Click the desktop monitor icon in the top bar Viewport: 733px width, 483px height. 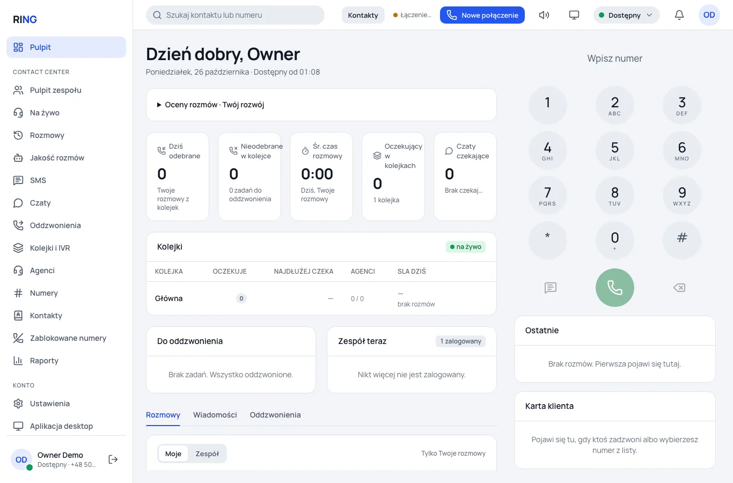pos(574,15)
